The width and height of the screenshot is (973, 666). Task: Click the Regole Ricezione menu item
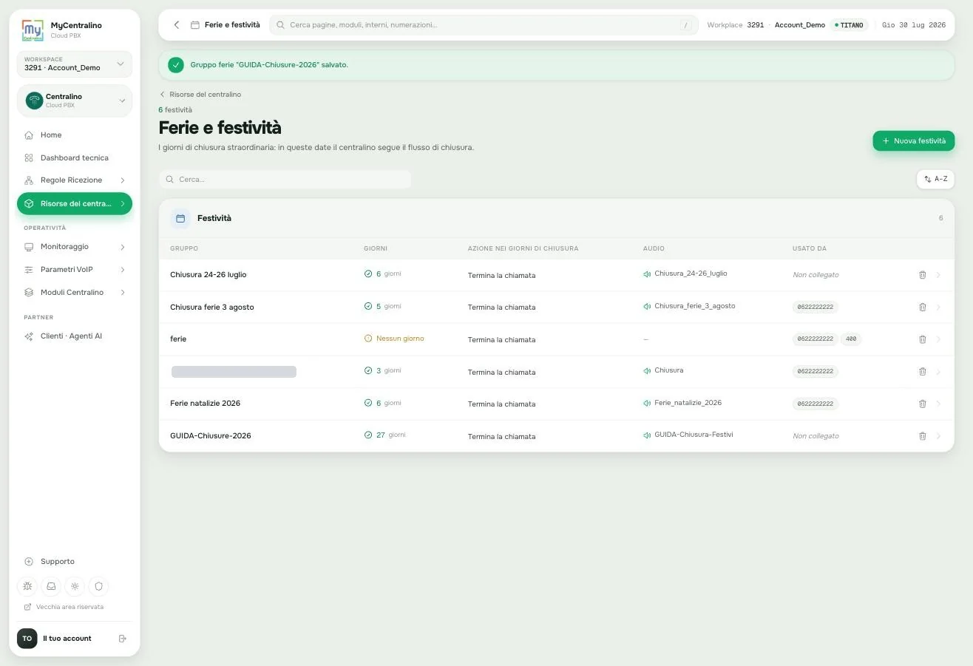(74, 180)
